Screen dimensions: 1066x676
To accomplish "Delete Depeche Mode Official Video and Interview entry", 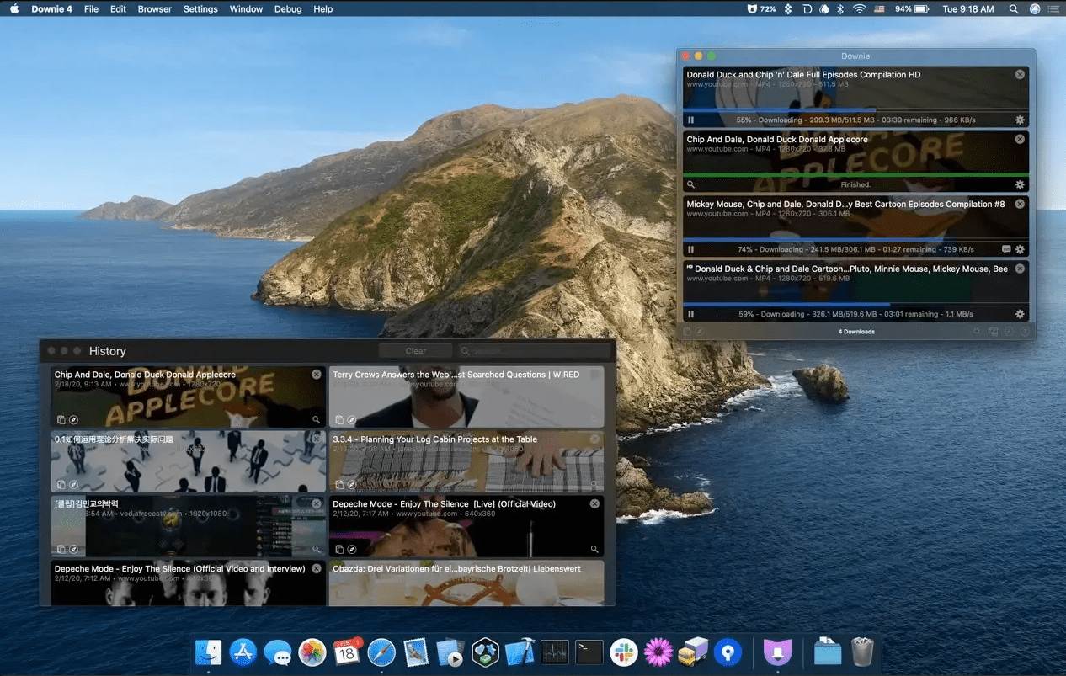I will pyautogui.click(x=317, y=568).
